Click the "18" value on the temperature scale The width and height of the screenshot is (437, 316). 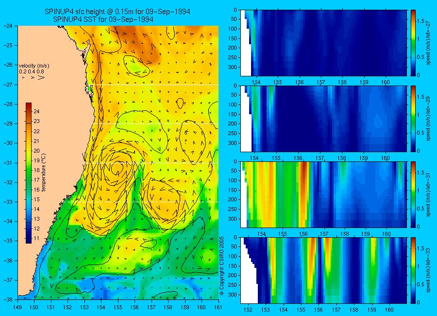[36, 170]
